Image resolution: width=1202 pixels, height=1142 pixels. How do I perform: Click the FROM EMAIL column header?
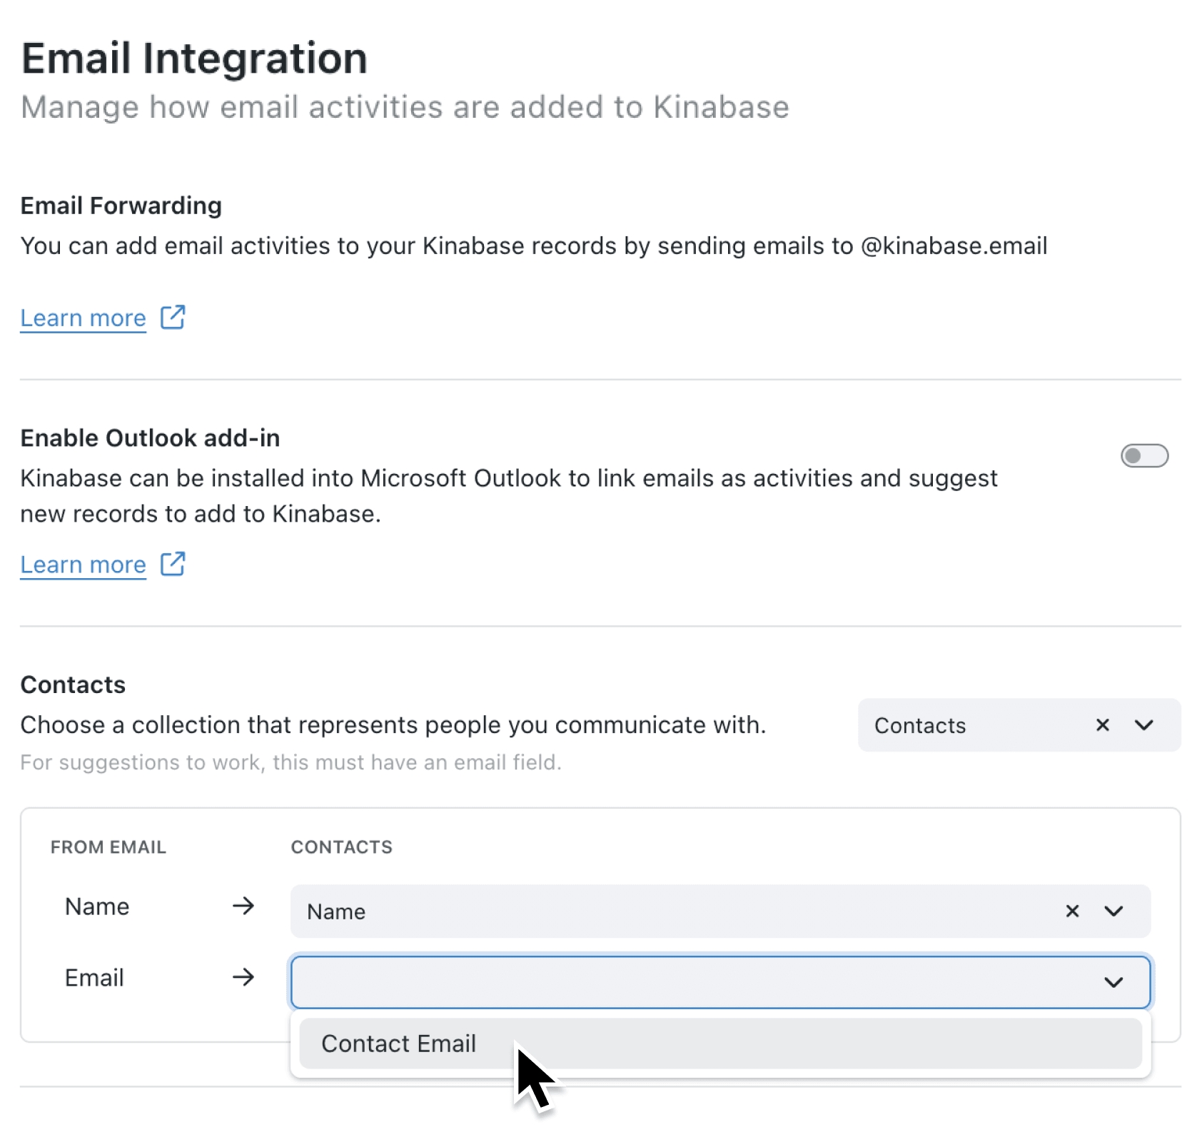point(108,847)
